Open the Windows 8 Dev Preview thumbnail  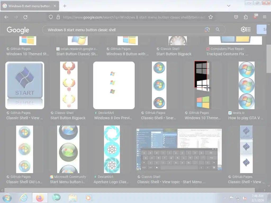pos(114,85)
